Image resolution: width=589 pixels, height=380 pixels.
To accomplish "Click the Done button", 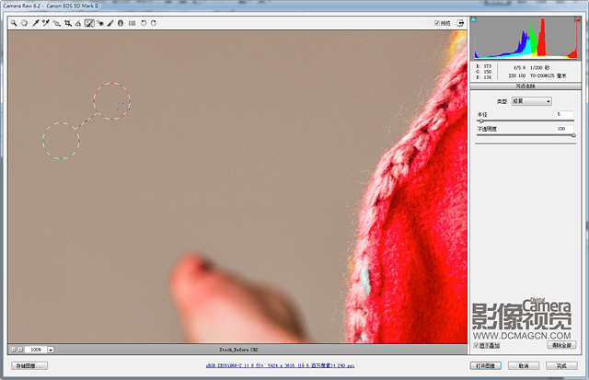I will pyautogui.click(x=561, y=365).
